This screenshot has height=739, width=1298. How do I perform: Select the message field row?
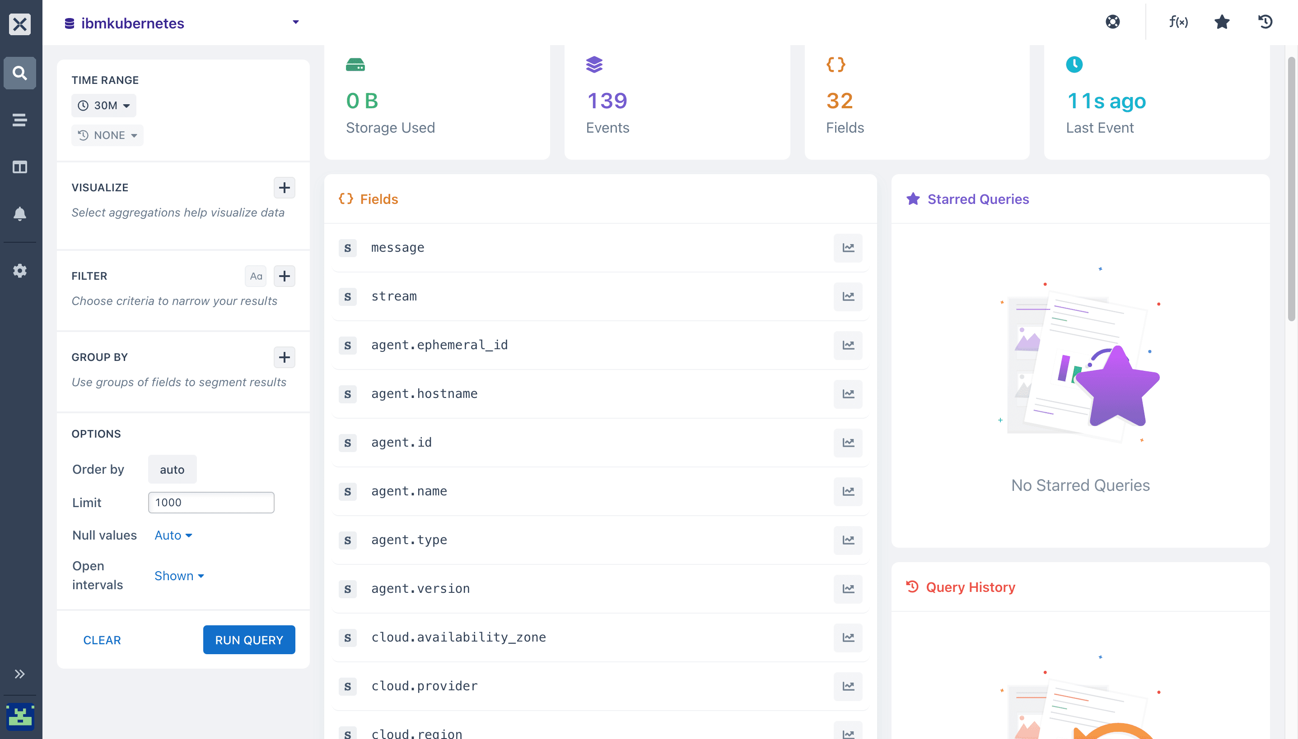pyautogui.click(x=600, y=248)
